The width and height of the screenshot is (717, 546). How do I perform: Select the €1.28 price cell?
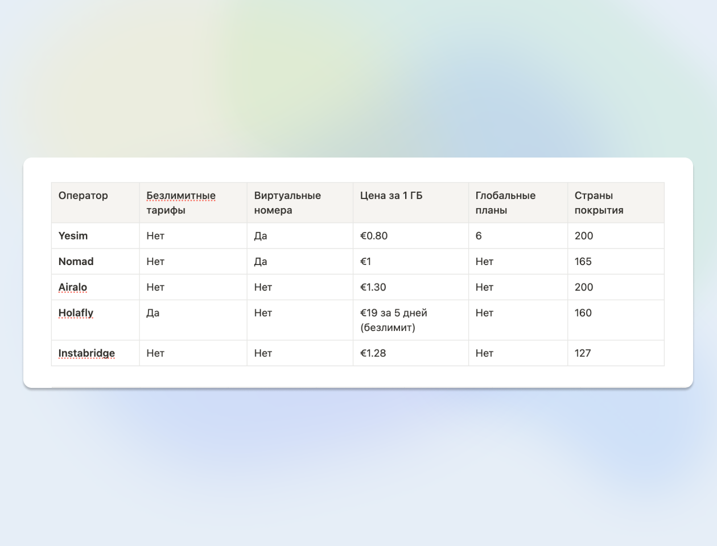click(x=411, y=353)
